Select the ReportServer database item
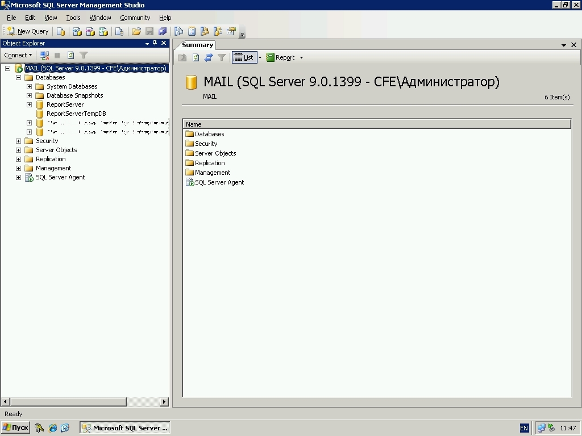The image size is (582, 436). click(65, 104)
